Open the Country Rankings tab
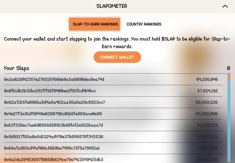Viewport: 235px width, 163px height. pos(144,24)
